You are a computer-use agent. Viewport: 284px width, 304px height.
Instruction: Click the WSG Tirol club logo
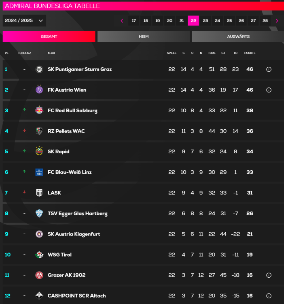tap(39, 255)
